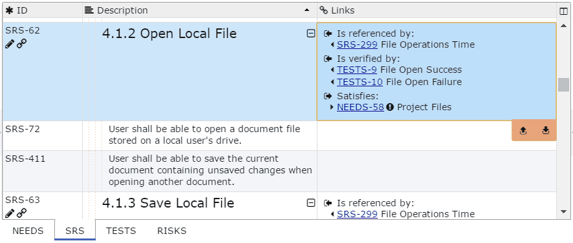Click the ID column header

click(43, 10)
